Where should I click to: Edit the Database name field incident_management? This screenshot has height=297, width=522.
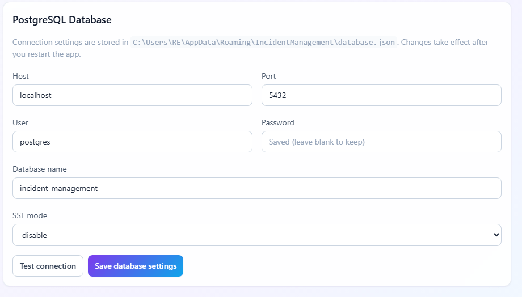(x=256, y=188)
